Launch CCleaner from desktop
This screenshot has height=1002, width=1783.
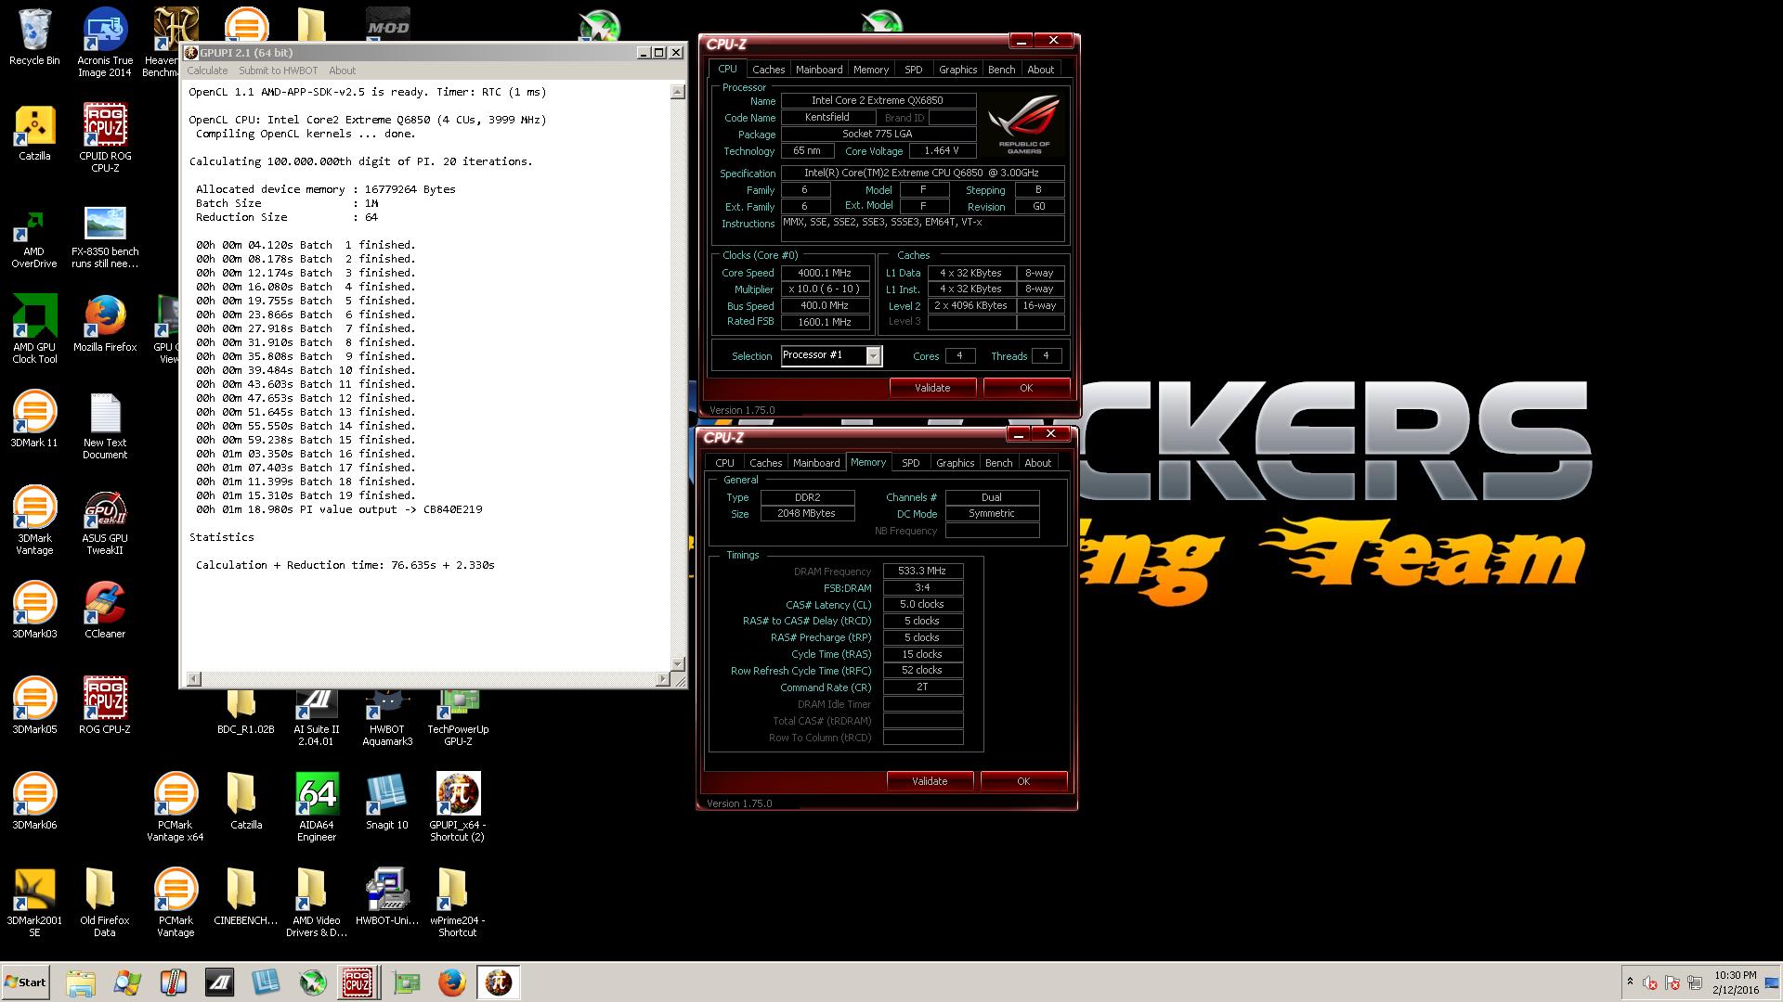point(105,610)
